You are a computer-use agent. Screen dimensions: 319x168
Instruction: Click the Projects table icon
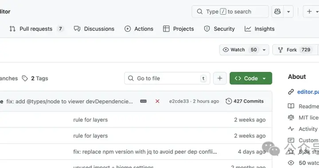(166, 29)
